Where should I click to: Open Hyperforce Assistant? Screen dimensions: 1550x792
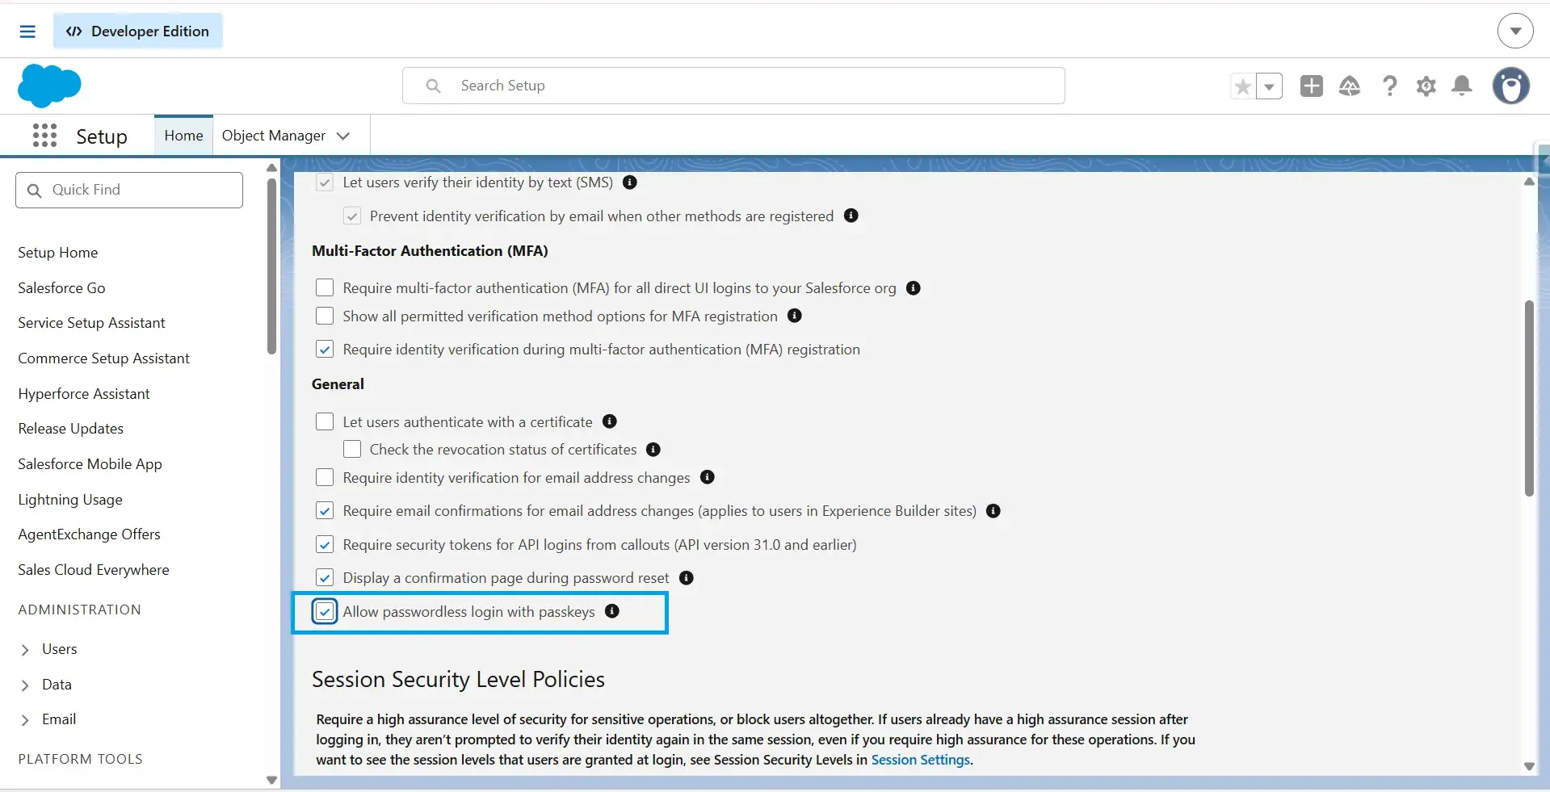pyautogui.click(x=84, y=394)
